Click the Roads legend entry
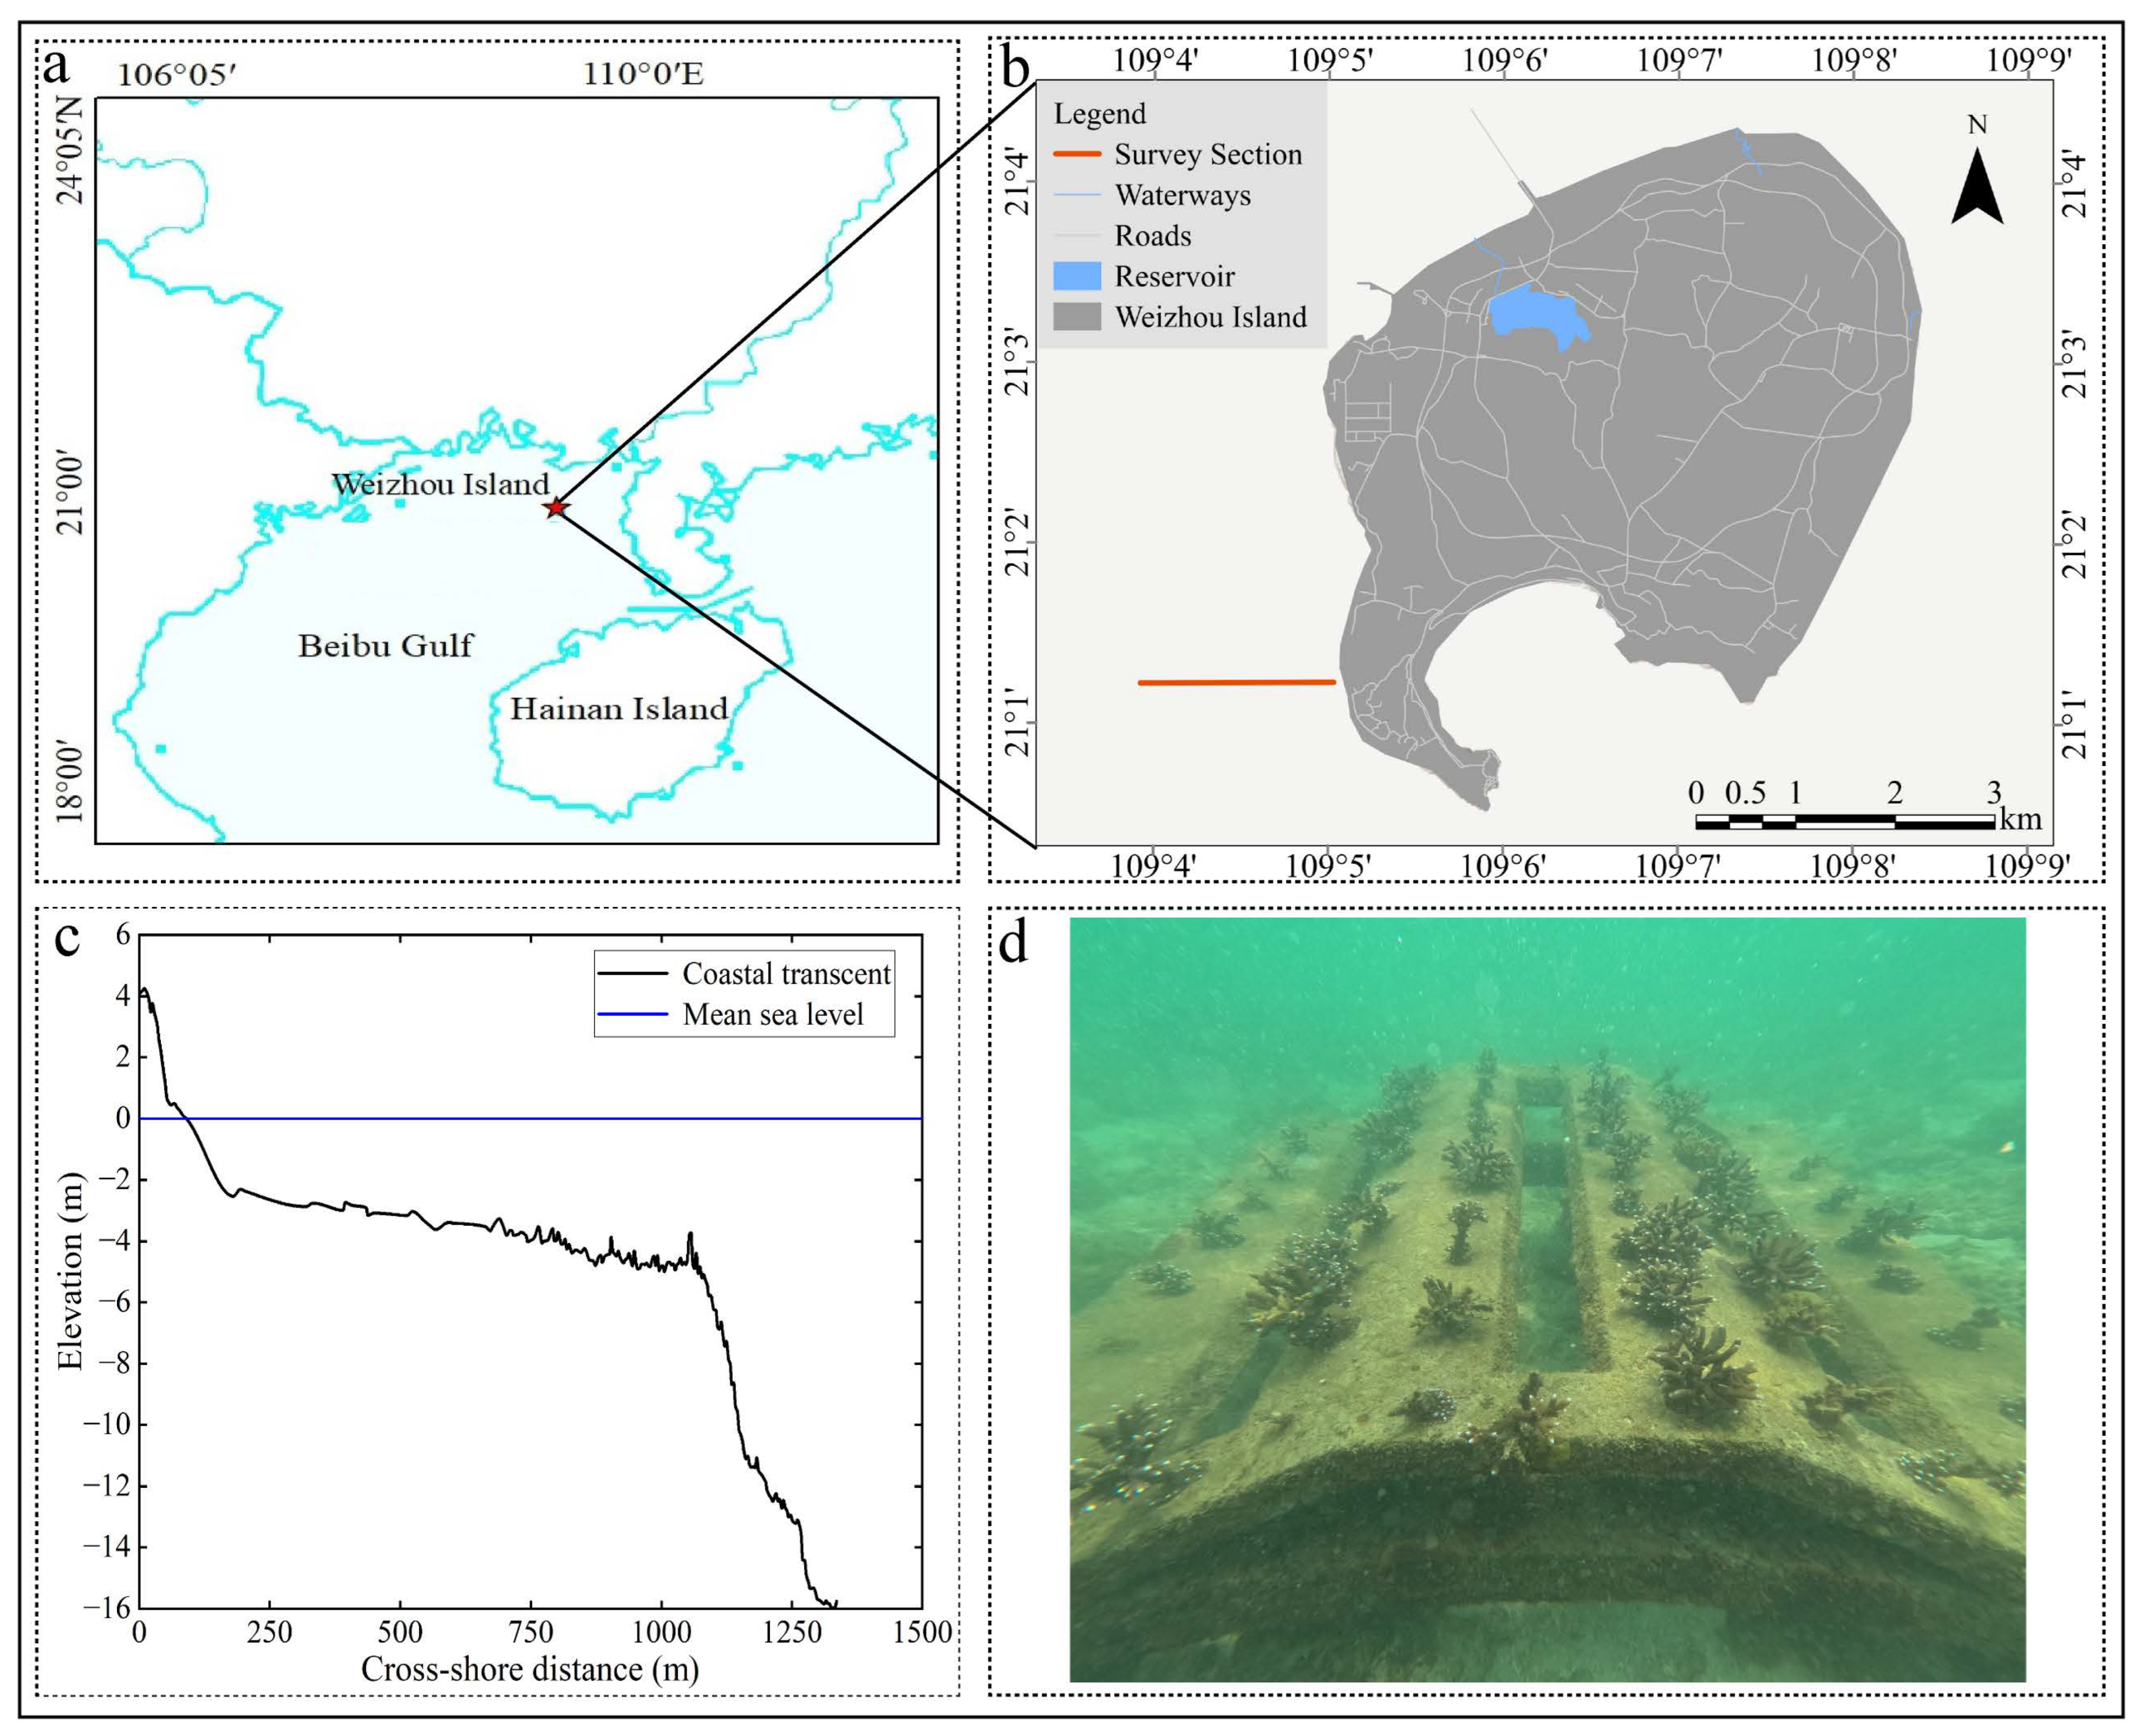This screenshot has width=2148, height=1736. click(x=1152, y=236)
